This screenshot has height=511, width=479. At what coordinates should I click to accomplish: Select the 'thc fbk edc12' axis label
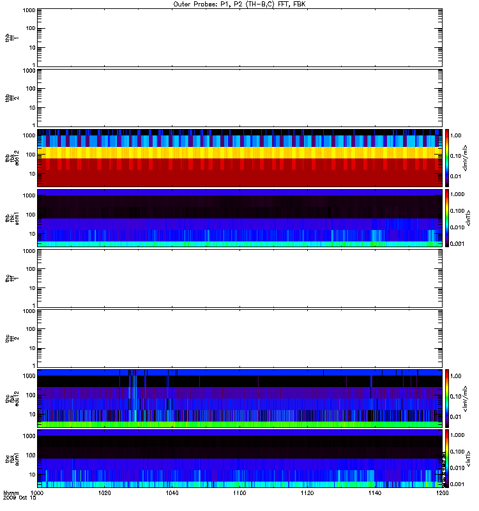coord(12,399)
